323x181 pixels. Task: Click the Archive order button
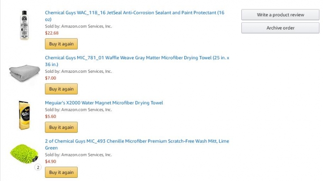(x=280, y=28)
